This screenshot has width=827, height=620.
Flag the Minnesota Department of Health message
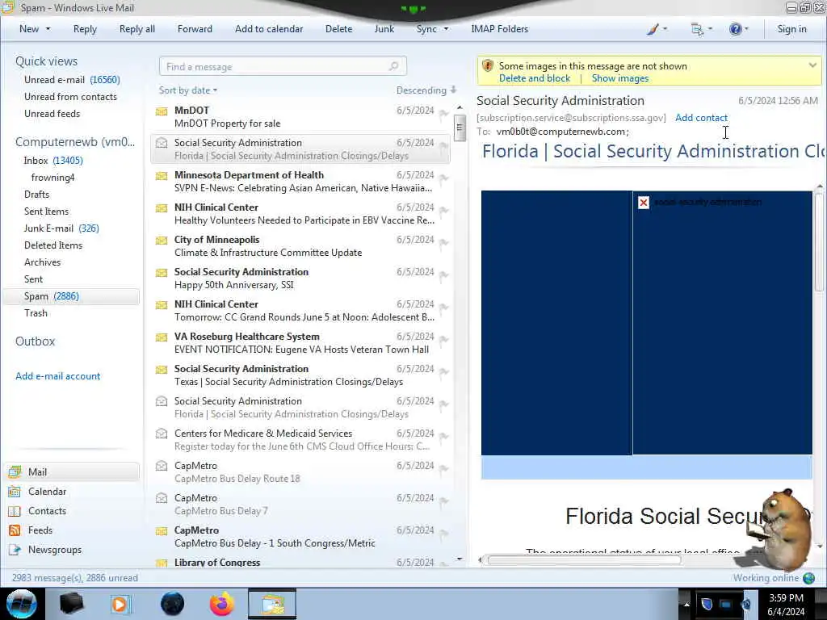(444, 178)
